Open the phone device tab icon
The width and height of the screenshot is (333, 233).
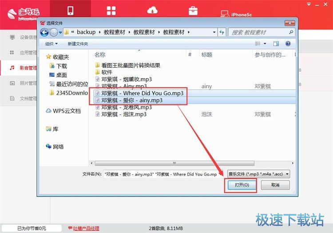pos(70,10)
